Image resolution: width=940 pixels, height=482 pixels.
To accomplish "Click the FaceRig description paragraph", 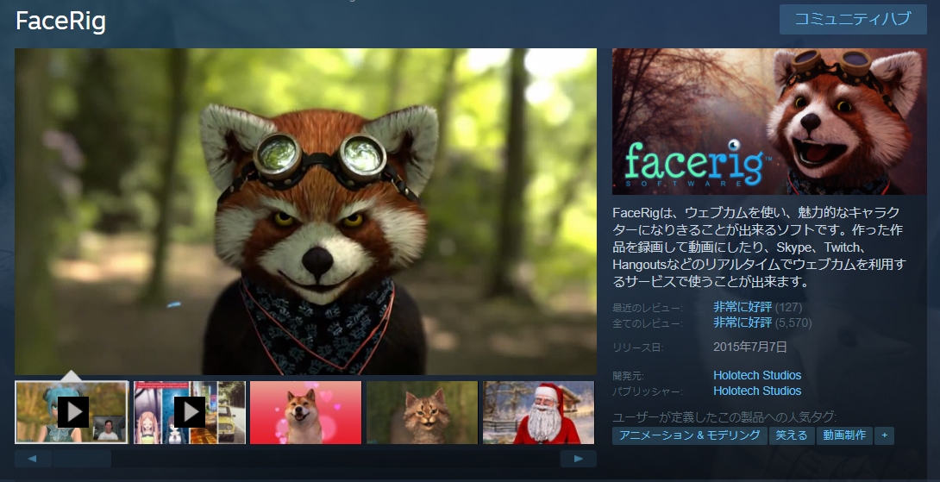I will pos(760,247).
